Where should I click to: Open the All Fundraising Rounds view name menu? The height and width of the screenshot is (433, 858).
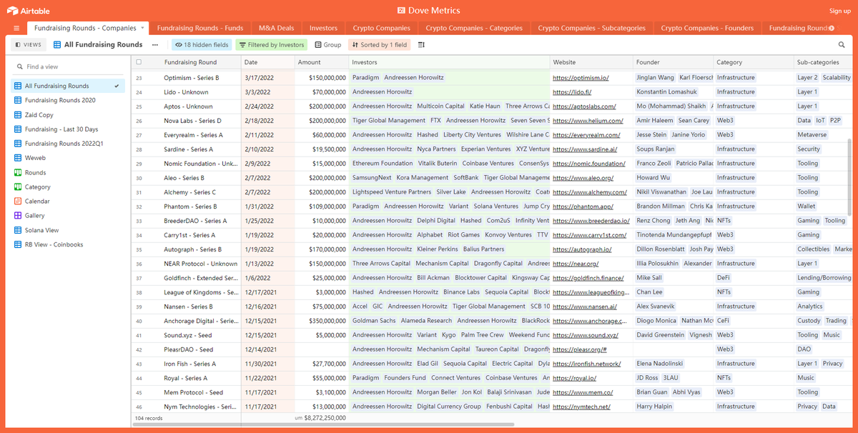point(98,44)
